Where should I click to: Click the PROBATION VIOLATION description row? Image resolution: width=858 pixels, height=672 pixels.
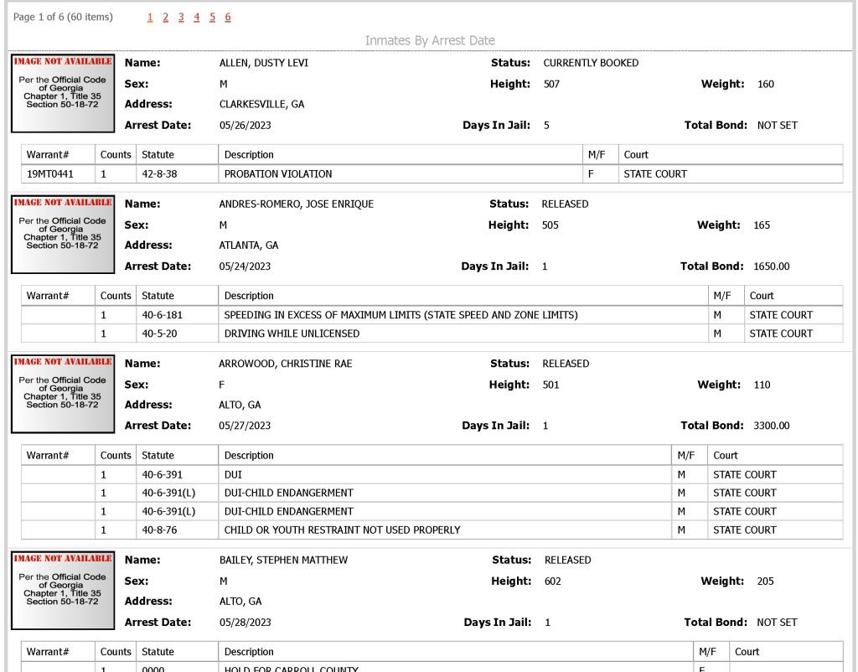pyautogui.click(x=432, y=174)
